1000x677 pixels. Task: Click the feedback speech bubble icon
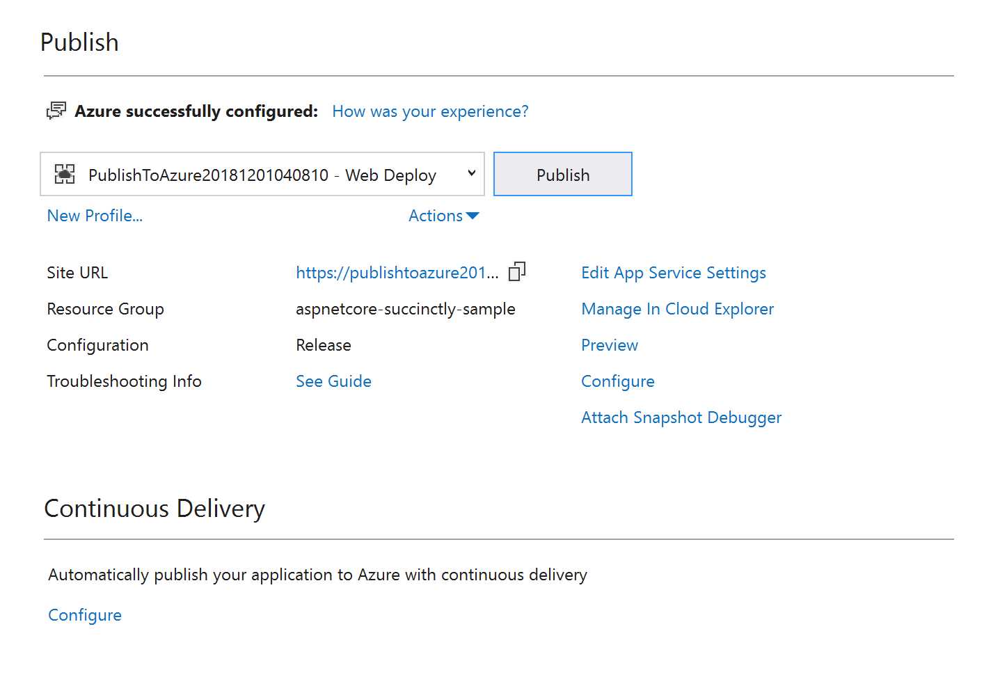click(57, 110)
